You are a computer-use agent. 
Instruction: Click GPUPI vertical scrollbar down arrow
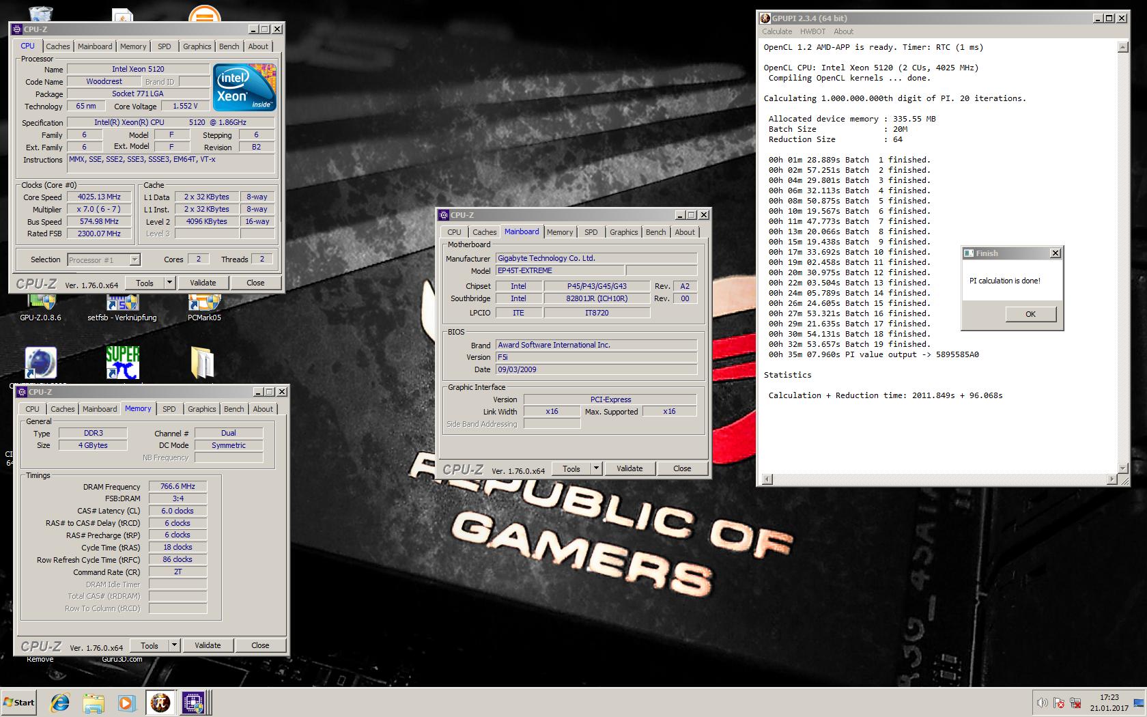coord(1123,468)
